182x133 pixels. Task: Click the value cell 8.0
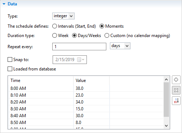pyautogui.click(x=92, y=123)
